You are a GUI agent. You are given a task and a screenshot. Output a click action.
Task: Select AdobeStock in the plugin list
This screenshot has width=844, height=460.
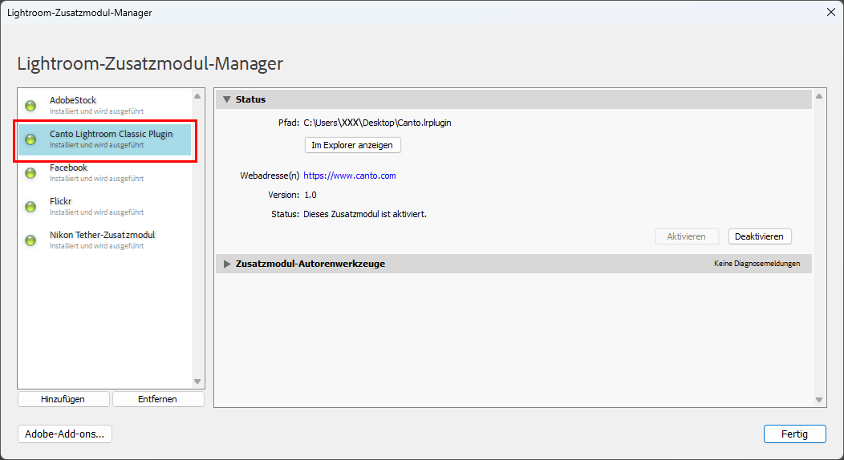[x=105, y=105]
